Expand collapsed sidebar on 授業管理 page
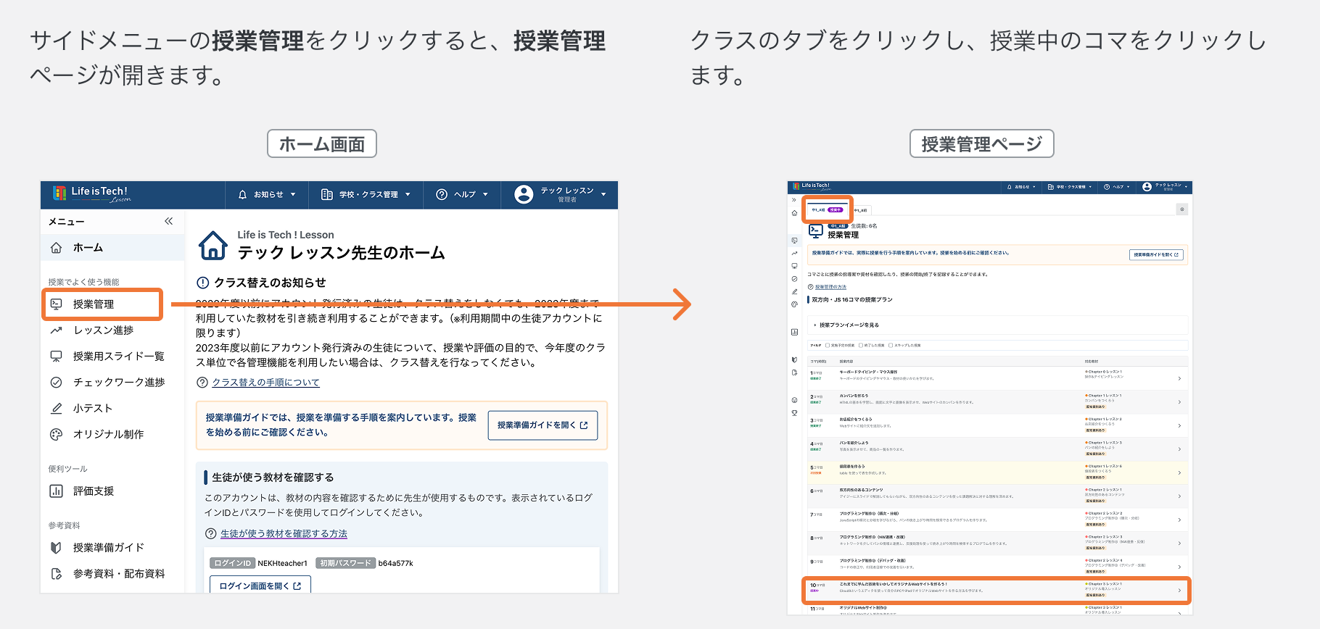The image size is (1320, 629). [794, 200]
